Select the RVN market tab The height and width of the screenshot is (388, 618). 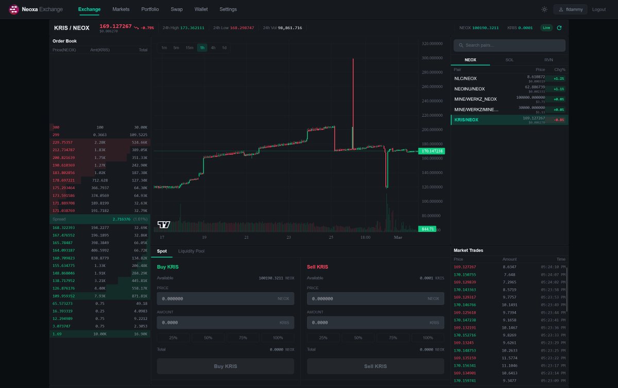pyautogui.click(x=548, y=60)
